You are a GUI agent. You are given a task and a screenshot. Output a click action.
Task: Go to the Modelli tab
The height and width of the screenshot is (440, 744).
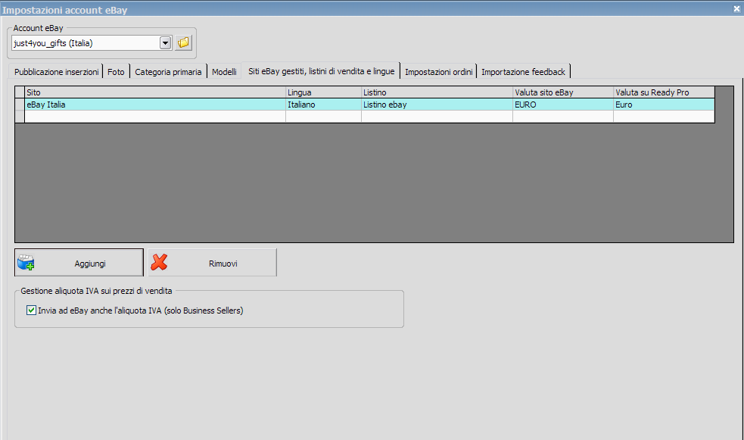click(x=224, y=72)
